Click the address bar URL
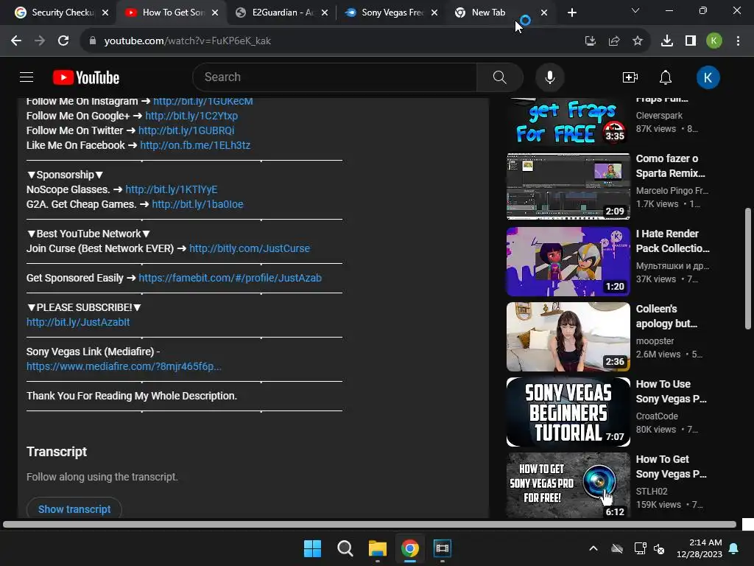Viewport: 754px width, 566px height. [x=188, y=41]
